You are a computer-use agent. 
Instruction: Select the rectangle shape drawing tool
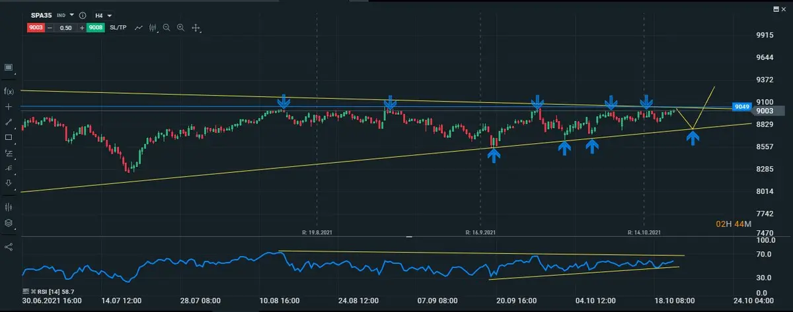click(x=9, y=137)
